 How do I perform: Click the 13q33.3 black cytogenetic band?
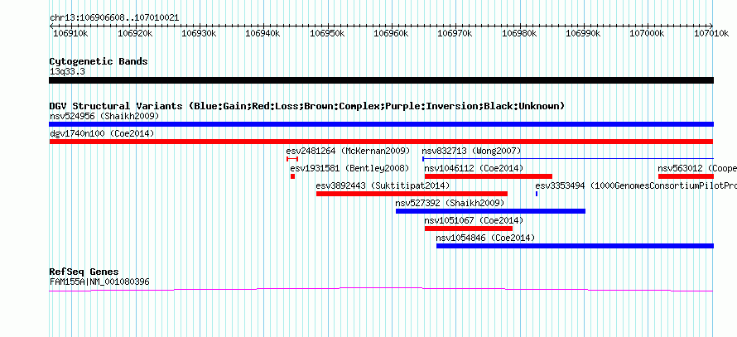[381, 80]
